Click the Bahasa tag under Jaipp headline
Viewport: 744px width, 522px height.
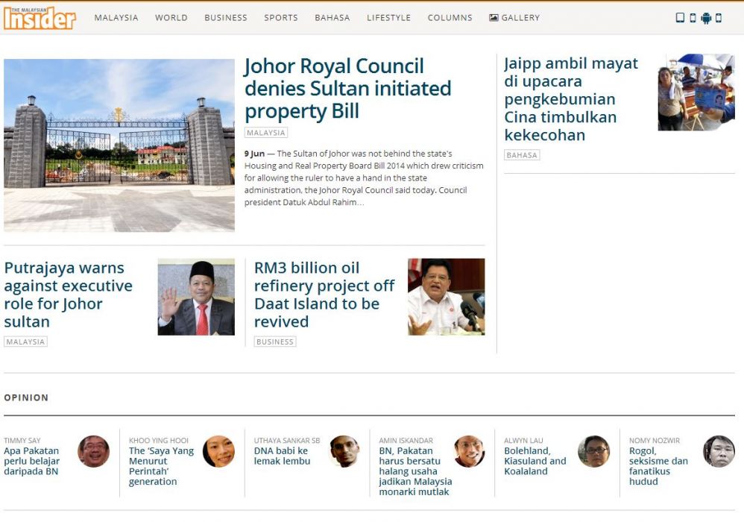coord(522,155)
